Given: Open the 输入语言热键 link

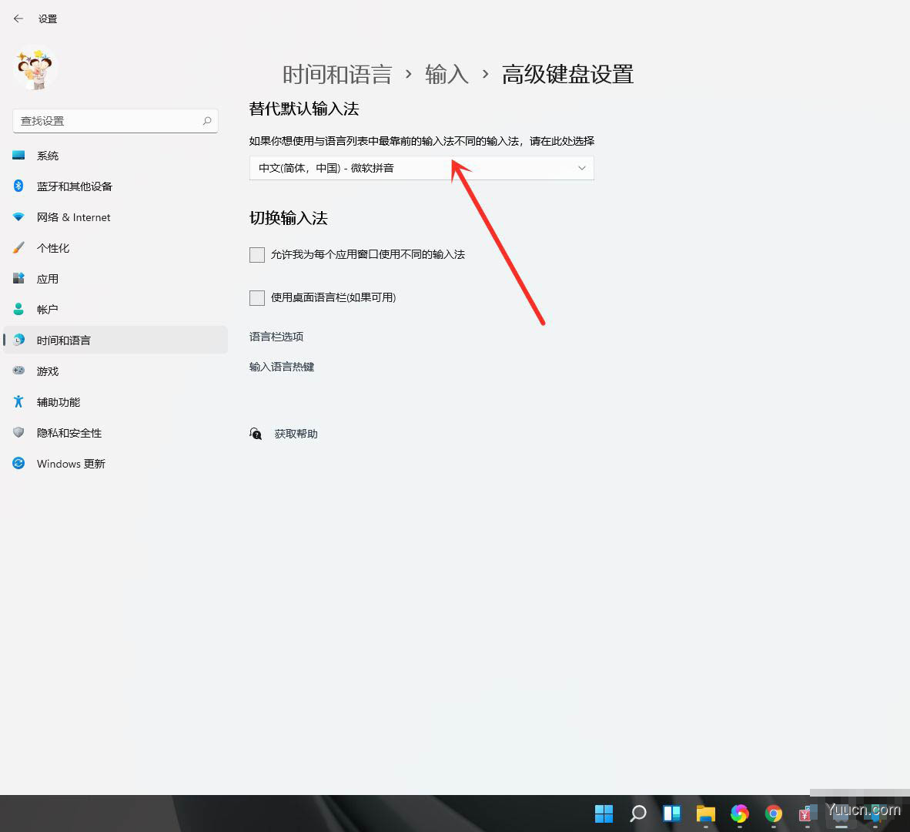Looking at the screenshot, I should 282,367.
